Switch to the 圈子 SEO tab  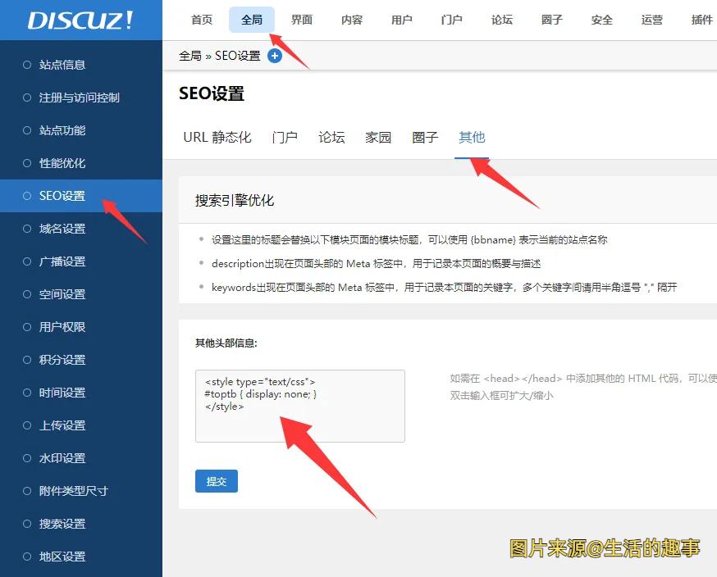click(425, 137)
